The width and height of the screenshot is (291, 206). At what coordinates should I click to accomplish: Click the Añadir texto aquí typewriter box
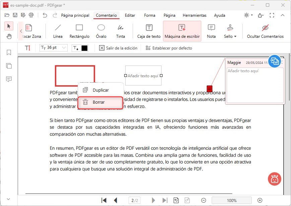(x=143, y=76)
